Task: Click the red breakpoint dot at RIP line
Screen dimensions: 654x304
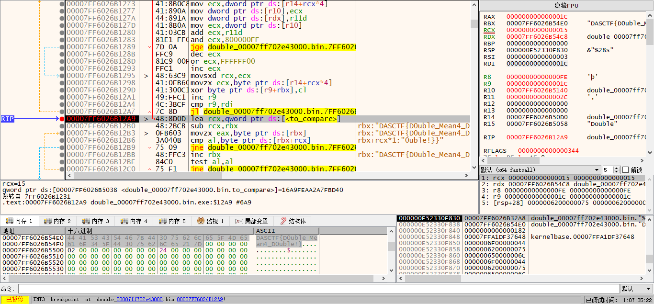Action: [x=62, y=119]
